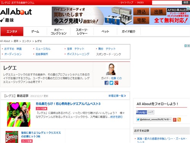Click the 宅配 button in the banner ad

pos(141,20)
